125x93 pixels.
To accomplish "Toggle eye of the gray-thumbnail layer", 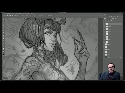I will [x=104, y=50].
